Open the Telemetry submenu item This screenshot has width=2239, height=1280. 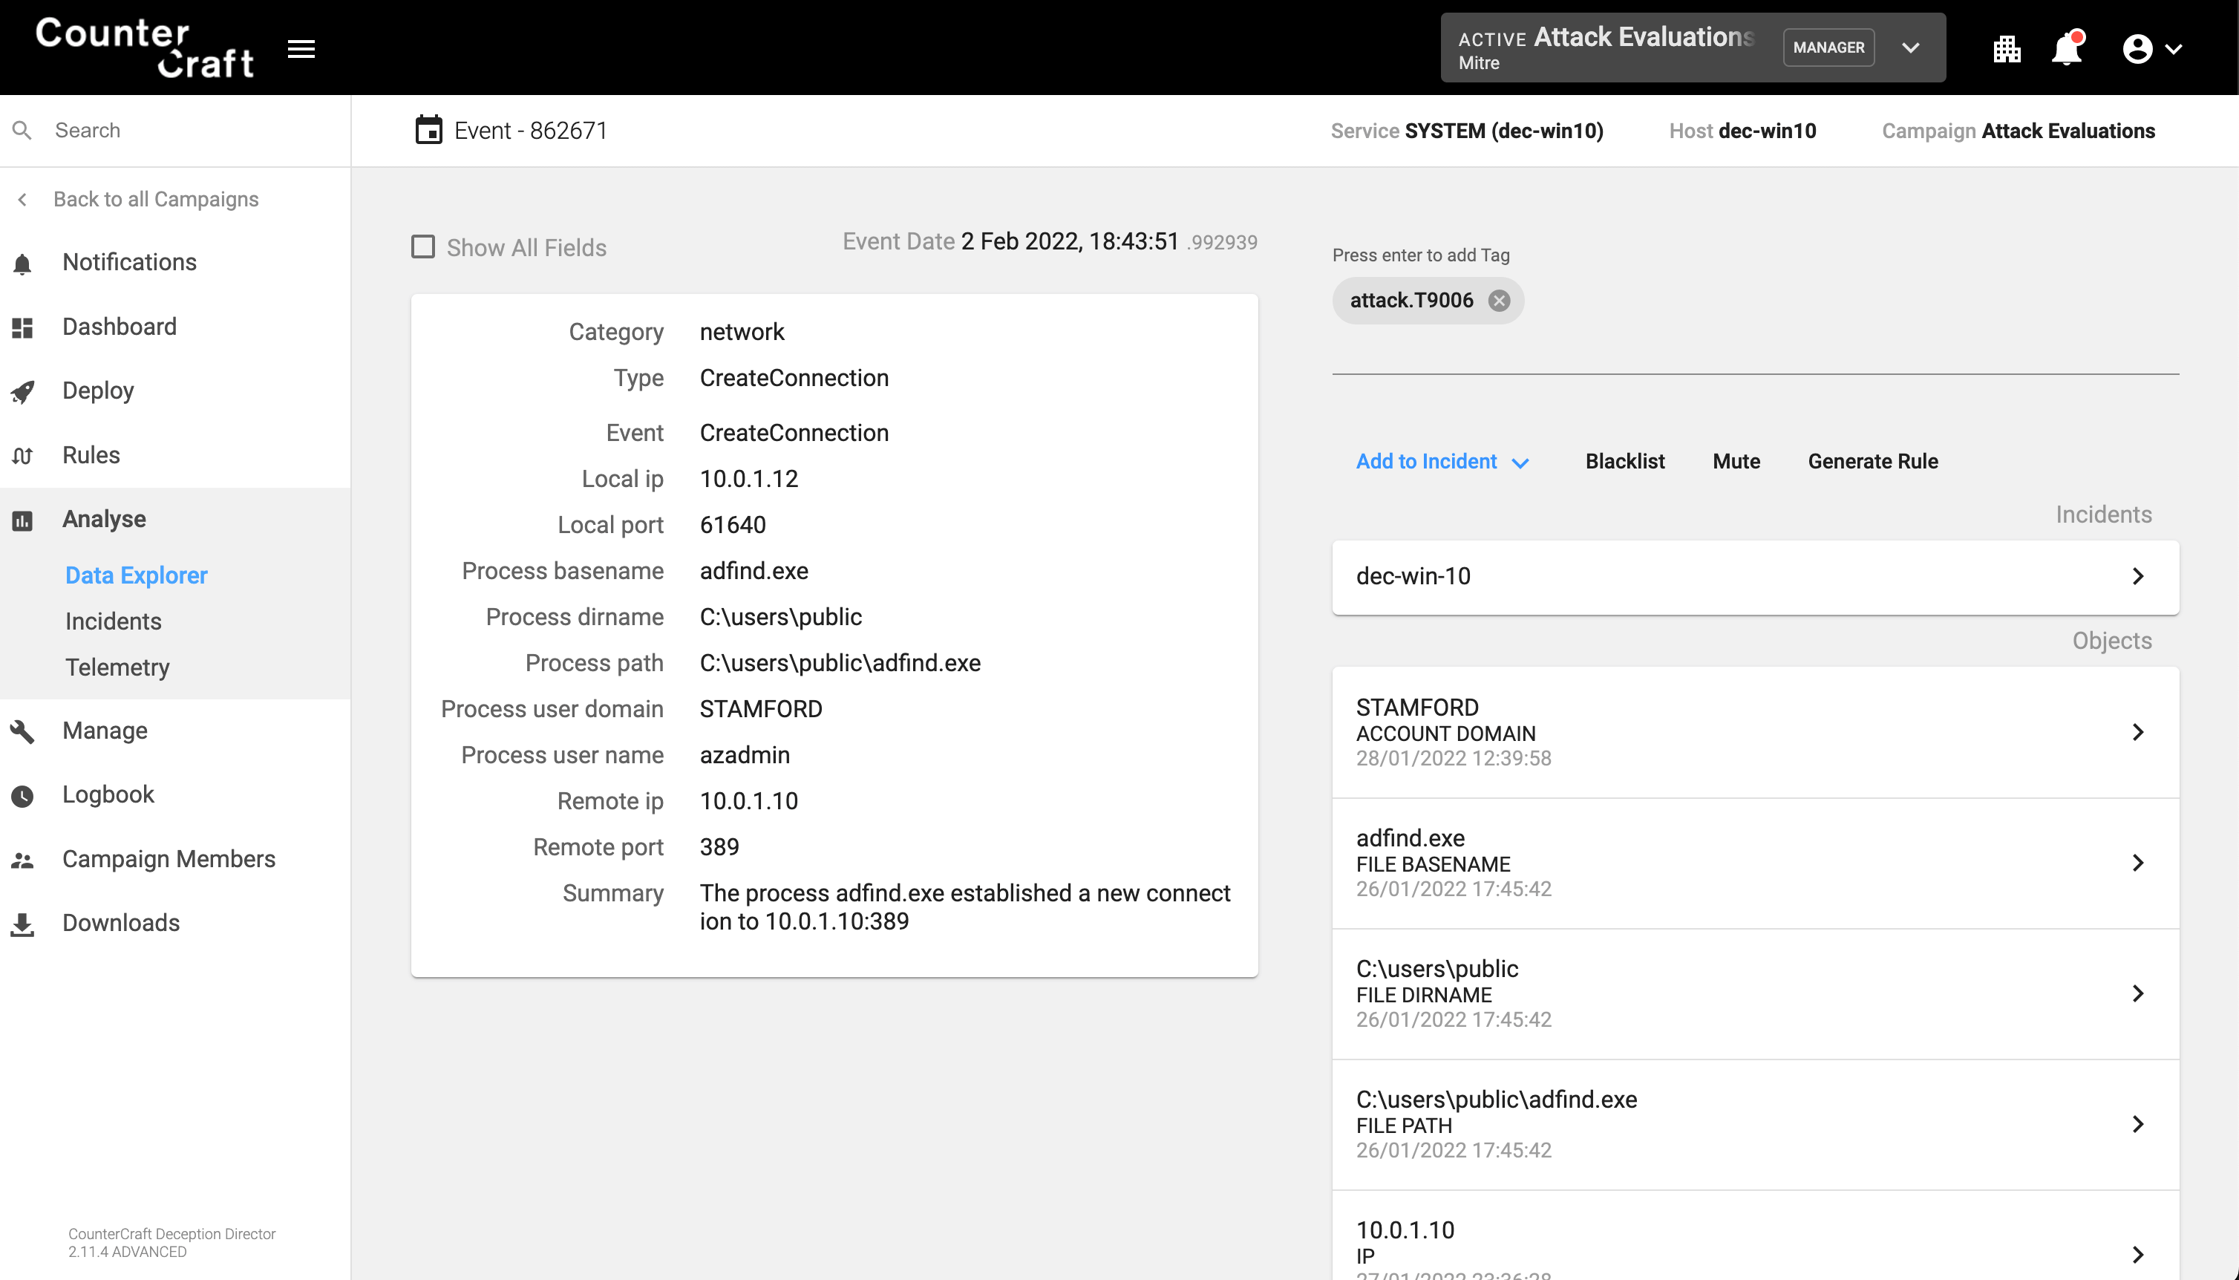[x=118, y=667]
